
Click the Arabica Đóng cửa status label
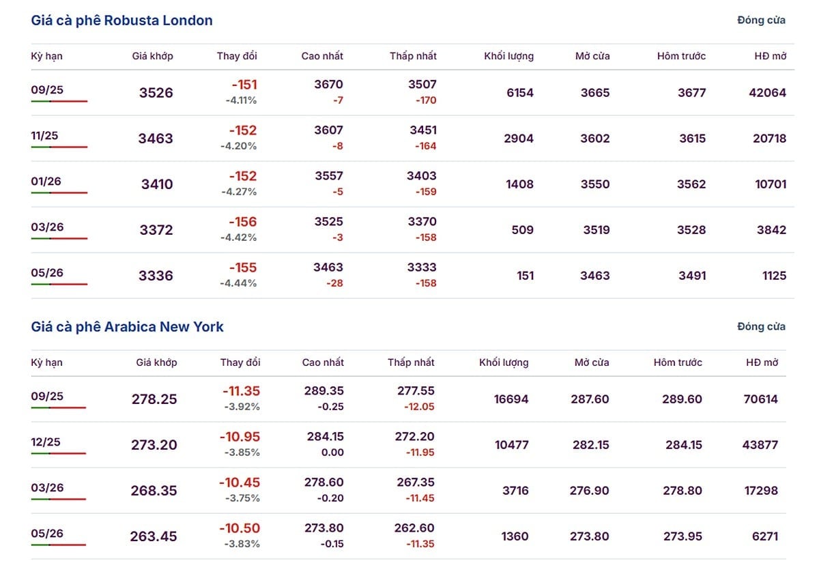coord(761,327)
